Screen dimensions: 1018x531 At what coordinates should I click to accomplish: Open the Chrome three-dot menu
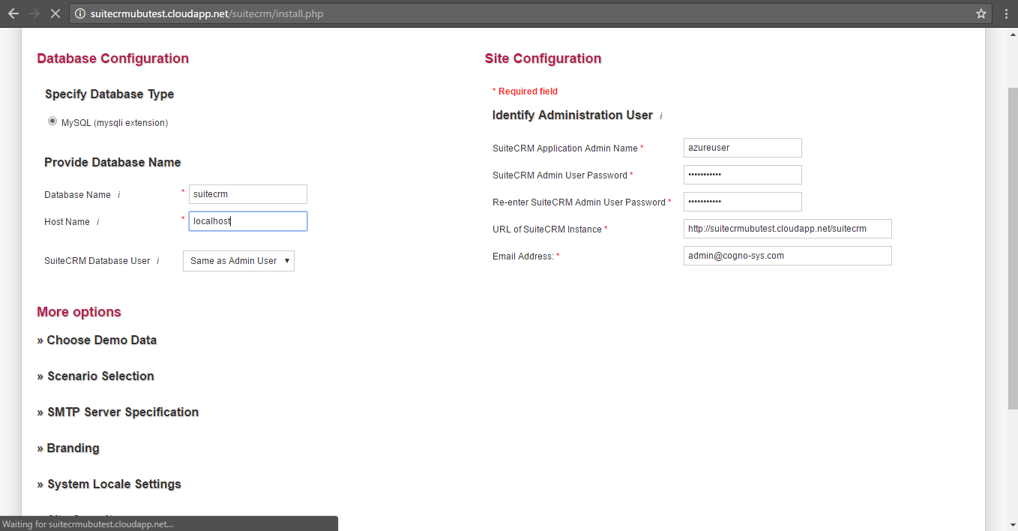pos(1006,13)
